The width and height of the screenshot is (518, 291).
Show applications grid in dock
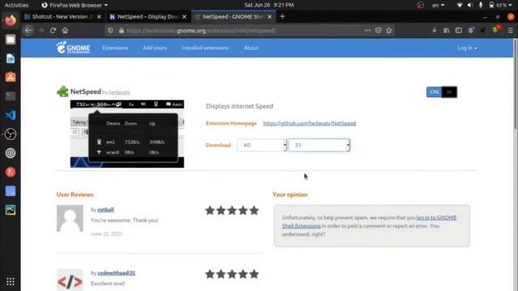[11, 281]
